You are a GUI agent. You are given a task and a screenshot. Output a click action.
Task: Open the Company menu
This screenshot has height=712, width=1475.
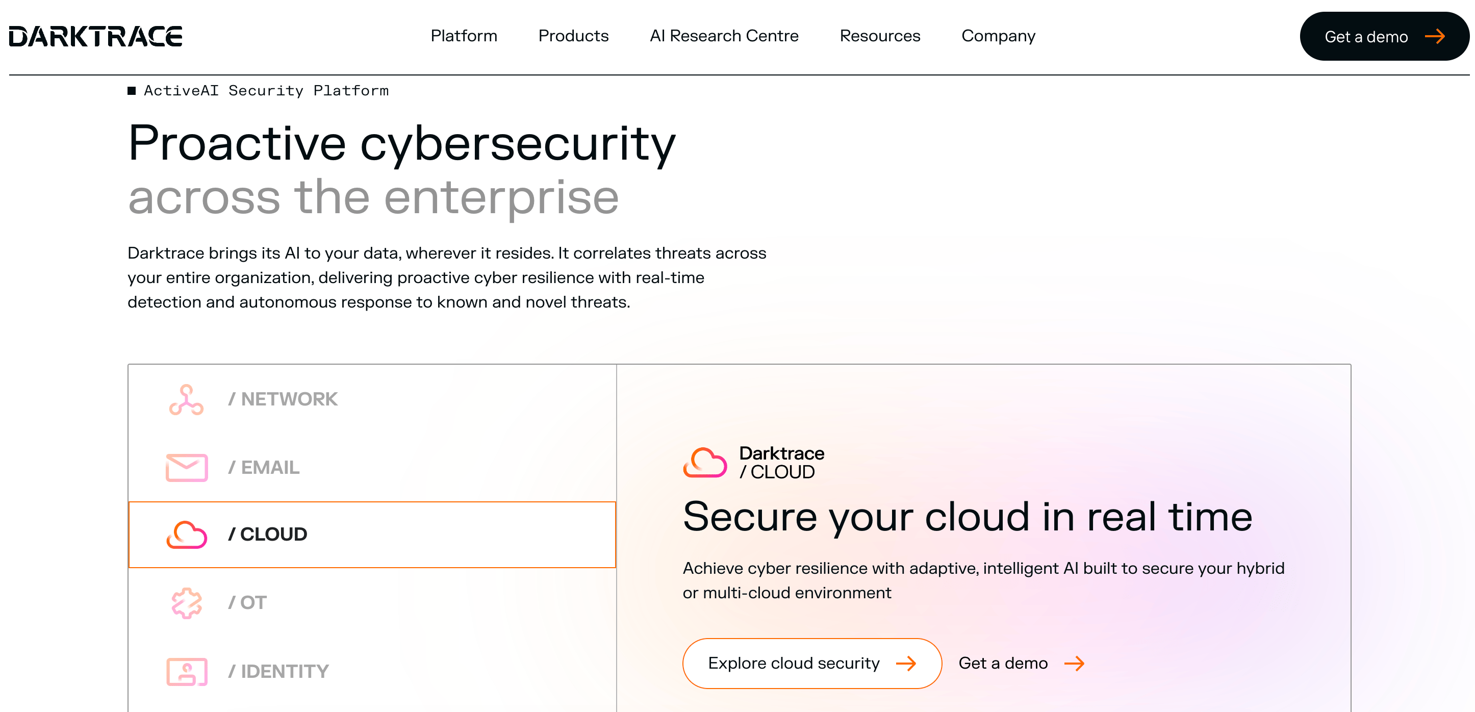click(x=999, y=36)
